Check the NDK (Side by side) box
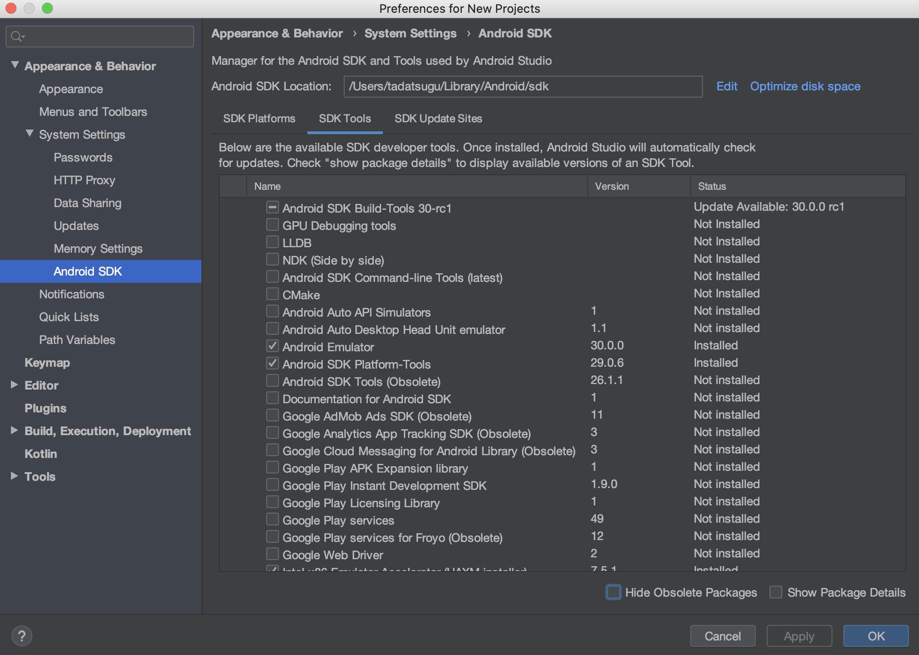919x655 pixels. (272, 260)
